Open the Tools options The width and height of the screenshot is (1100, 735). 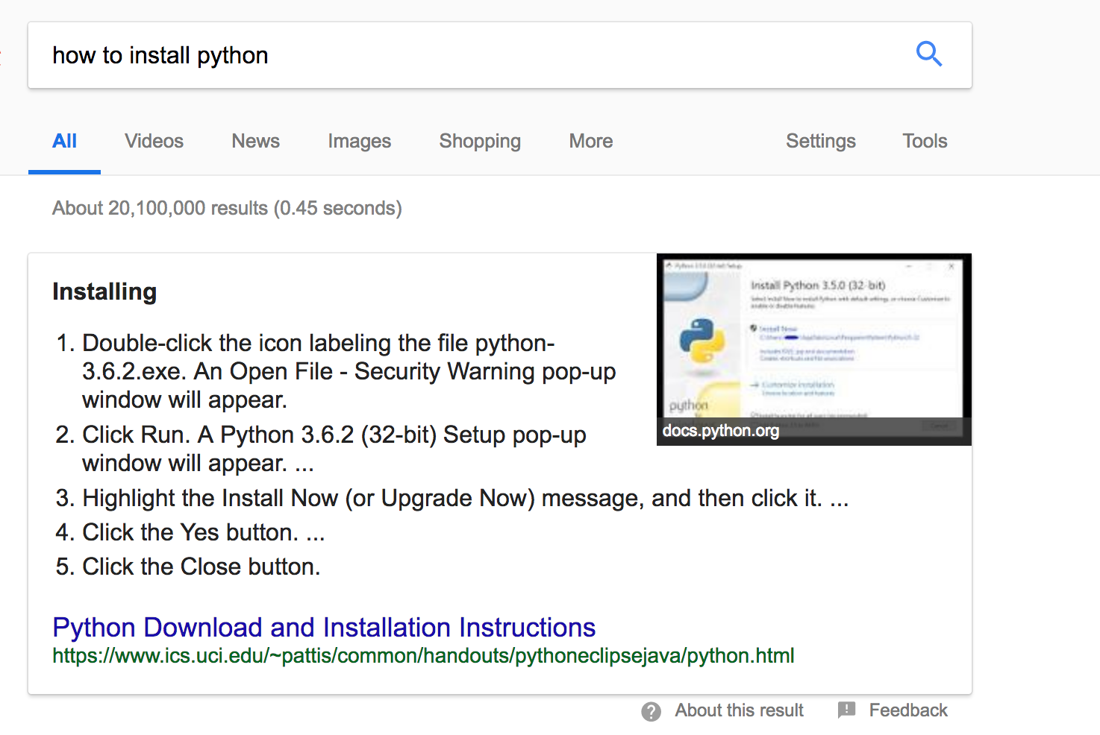[x=925, y=141]
